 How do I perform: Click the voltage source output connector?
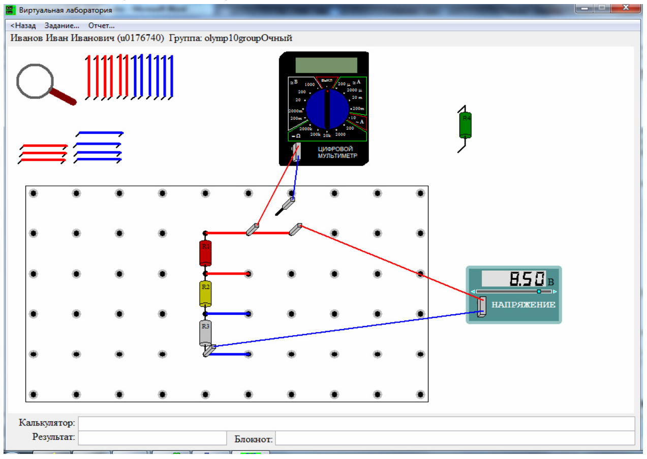[482, 306]
